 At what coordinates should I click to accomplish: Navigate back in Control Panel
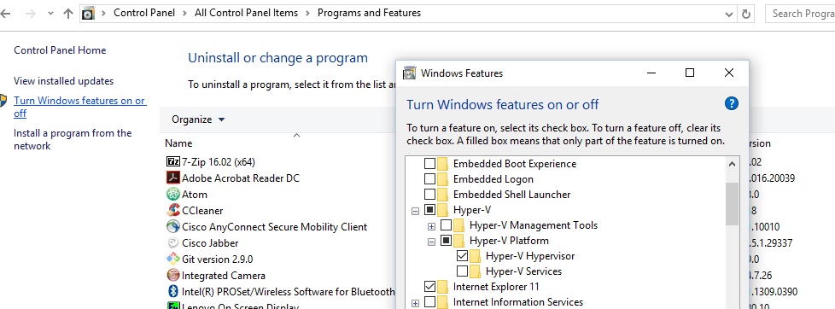[x=5, y=14]
